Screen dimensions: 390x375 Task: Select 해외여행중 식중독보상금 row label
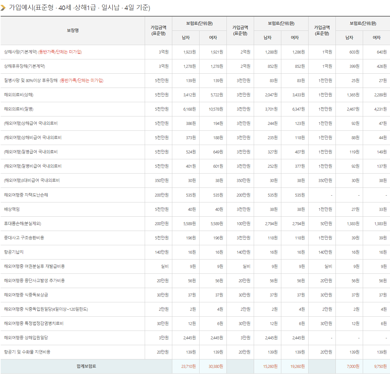pyautogui.click(x=26, y=295)
